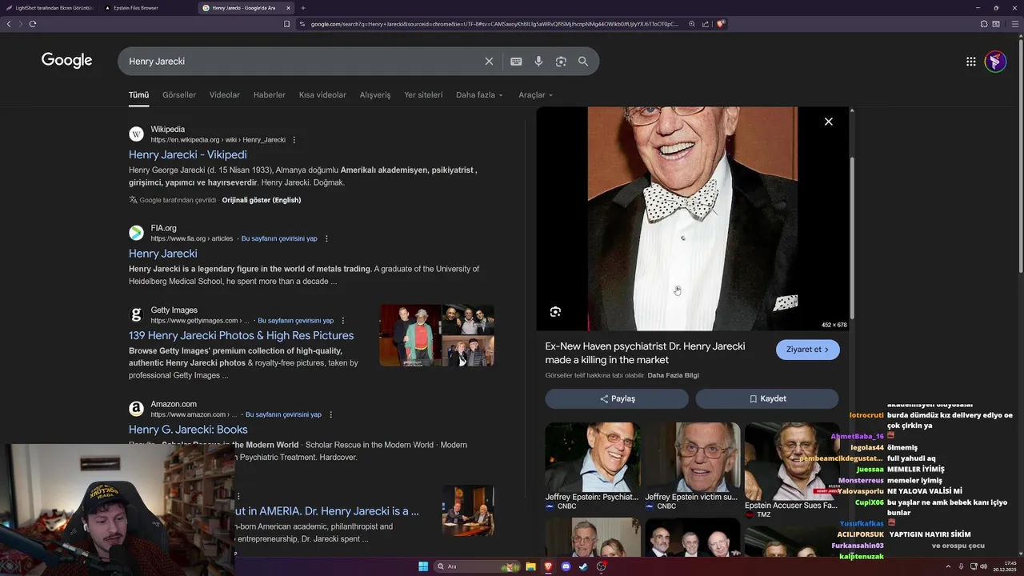This screenshot has height=576, width=1024.
Task: Open Discord from the taskbar
Action: (566, 566)
